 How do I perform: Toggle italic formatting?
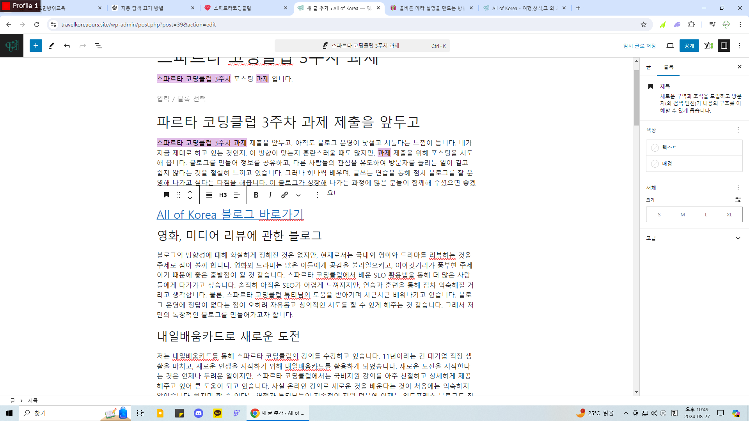point(270,195)
